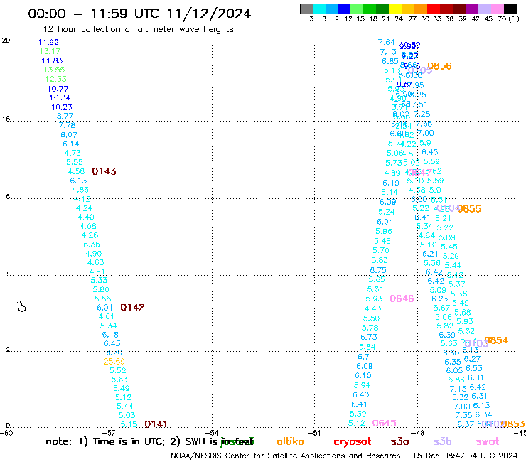Click the 6.01 value beside 0142
This screenshot has height=462, width=526.
[104, 308]
